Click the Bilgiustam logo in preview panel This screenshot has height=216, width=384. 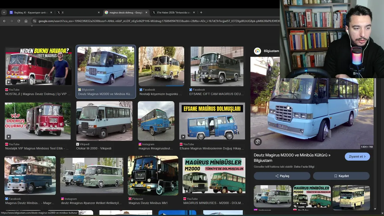[x=257, y=51]
